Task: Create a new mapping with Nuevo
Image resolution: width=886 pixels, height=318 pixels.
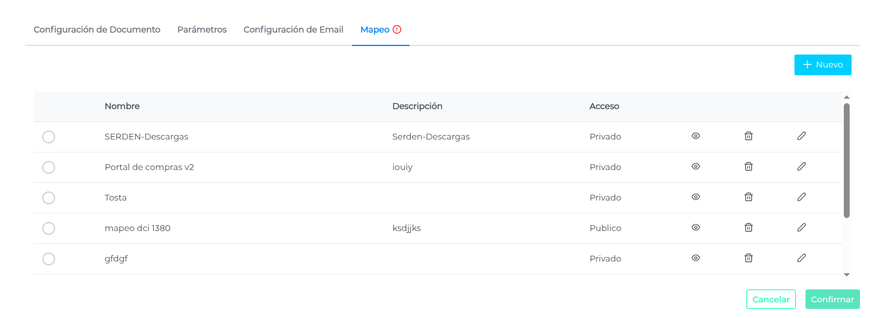Action: (x=822, y=65)
